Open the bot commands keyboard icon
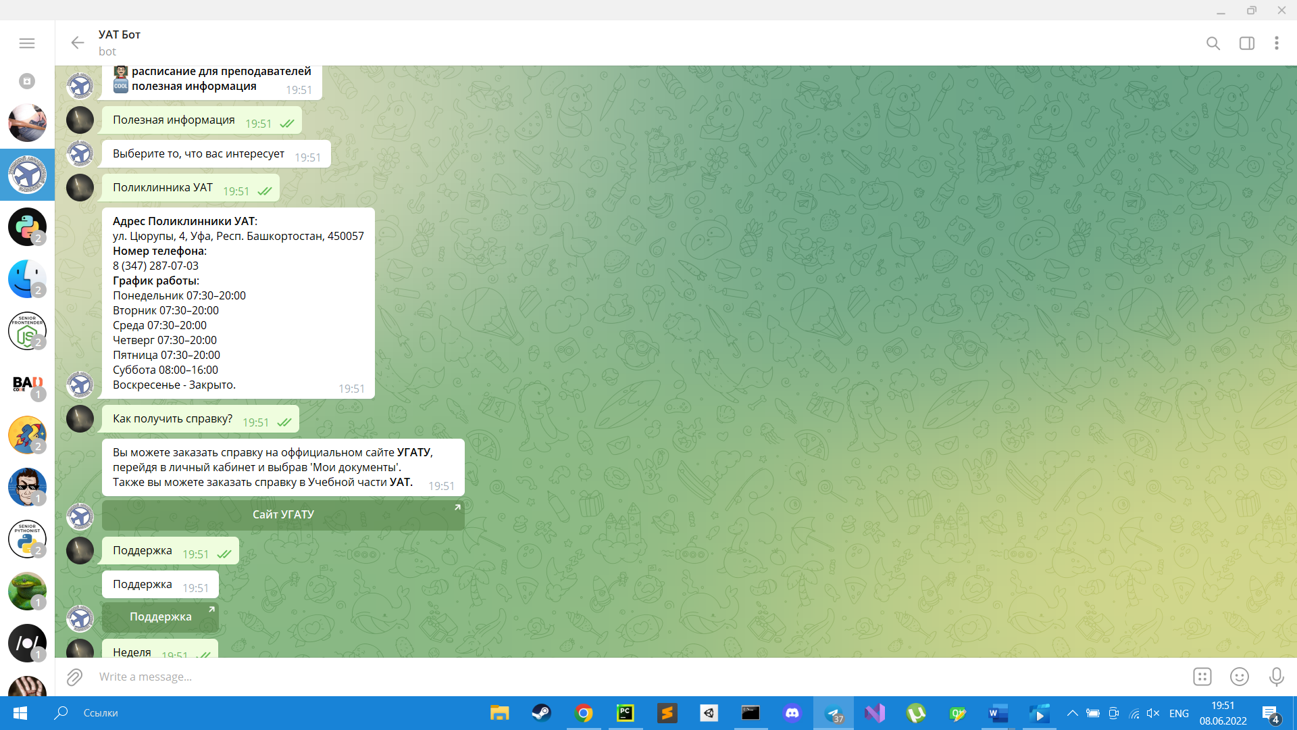The height and width of the screenshot is (730, 1297). 1202,677
